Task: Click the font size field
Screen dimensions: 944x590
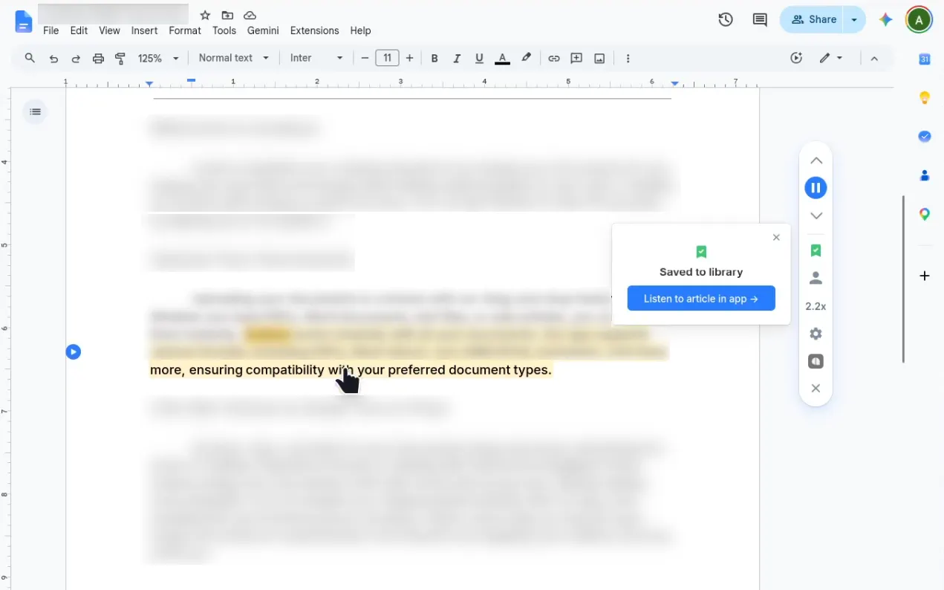Action: (387, 58)
